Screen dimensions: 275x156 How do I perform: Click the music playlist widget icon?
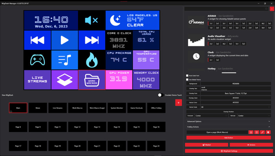point(64,60)
